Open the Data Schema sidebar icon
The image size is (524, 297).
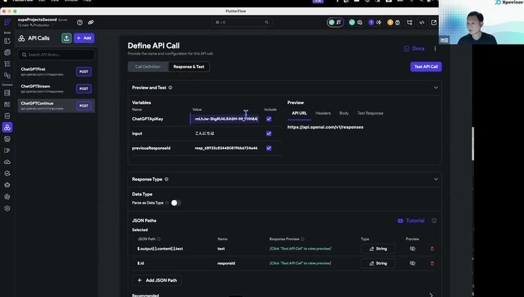pos(7,105)
